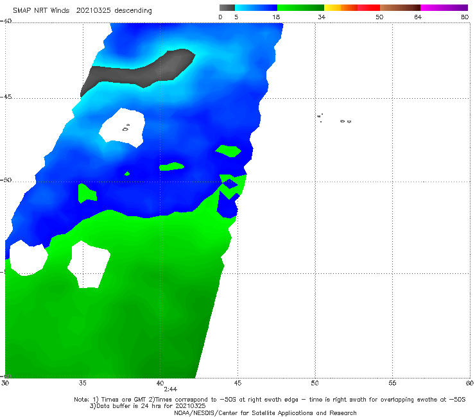Click the '64' color bar label
475x417 pixels.
[x=418, y=17]
